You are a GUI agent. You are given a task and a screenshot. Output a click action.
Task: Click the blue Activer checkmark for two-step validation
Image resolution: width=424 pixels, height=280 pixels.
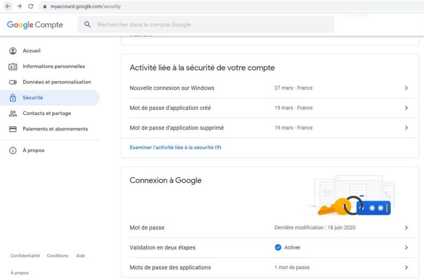pos(278,247)
